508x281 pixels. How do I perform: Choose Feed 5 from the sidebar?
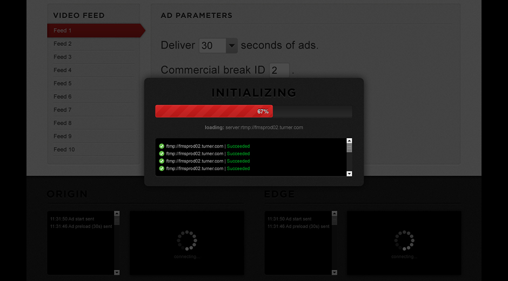tap(63, 83)
